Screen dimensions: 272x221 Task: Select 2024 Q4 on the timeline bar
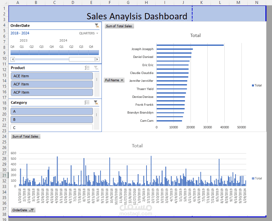94,53
